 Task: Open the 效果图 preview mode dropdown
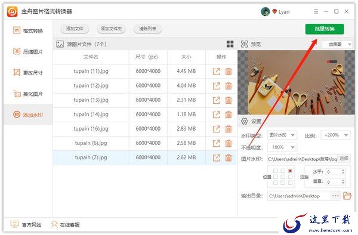[x=337, y=44]
